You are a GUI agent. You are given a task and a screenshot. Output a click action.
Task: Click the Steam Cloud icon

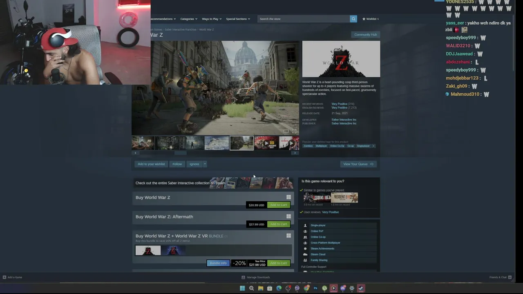(305, 254)
